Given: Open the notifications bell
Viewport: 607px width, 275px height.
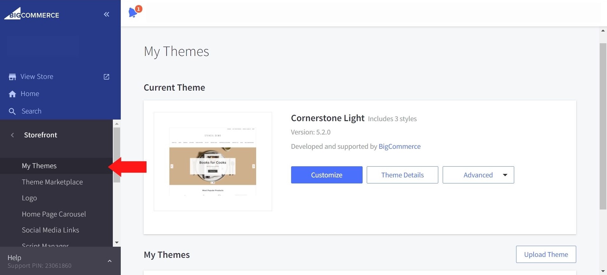Looking at the screenshot, I should pos(133,12).
